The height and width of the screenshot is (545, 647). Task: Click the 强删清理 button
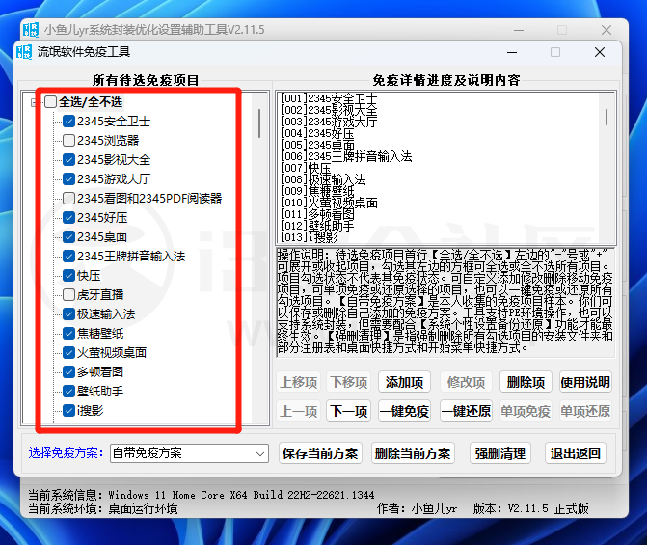click(500, 453)
